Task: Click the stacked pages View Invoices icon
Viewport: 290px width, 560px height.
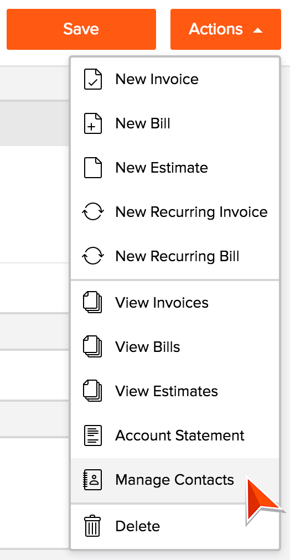Action: [92, 303]
